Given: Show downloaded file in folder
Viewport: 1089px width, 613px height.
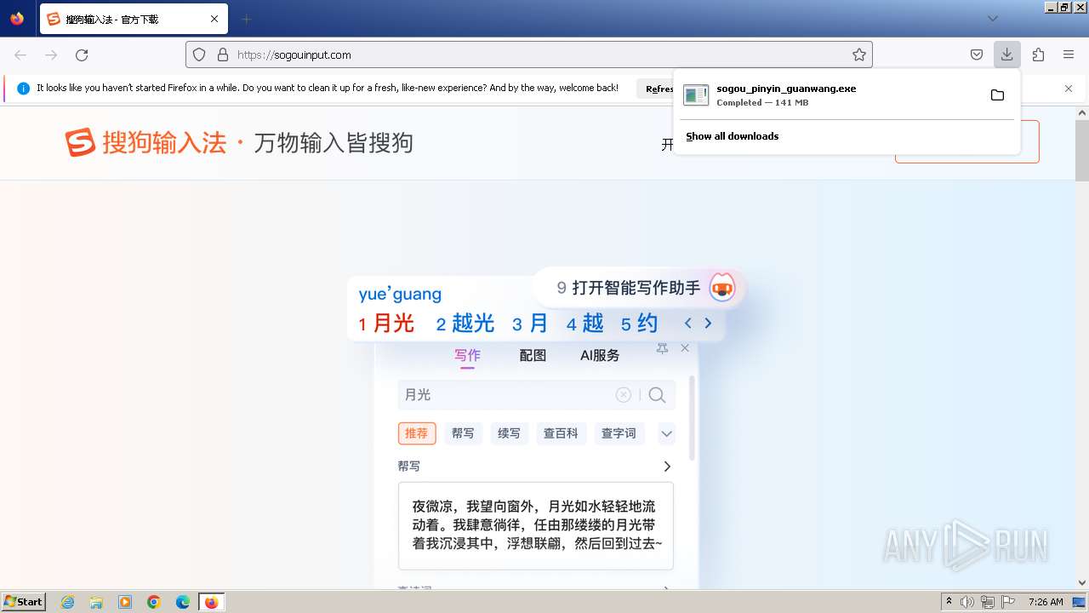Looking at the screenshot, I should pyautogui.click(x=997, y=95).
